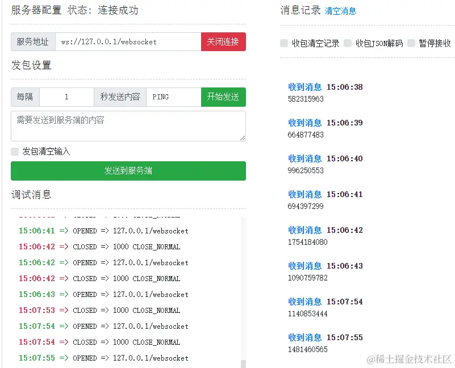Viewport: 455px width, 368px height.
Task: Click the red 关闭连接 button
Action: pos(223,42)
